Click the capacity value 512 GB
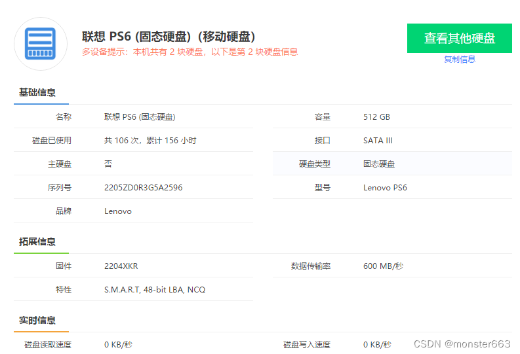Image resolution: width=520 pixels, height=354 pixels. pos(376,116)
